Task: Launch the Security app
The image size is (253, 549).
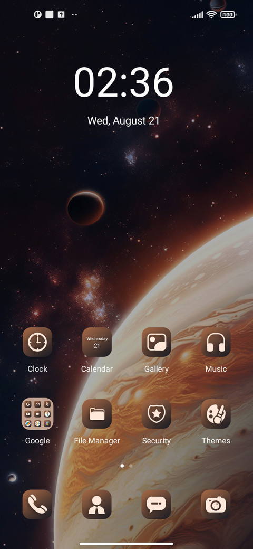Action: click(x=156, y=414)
